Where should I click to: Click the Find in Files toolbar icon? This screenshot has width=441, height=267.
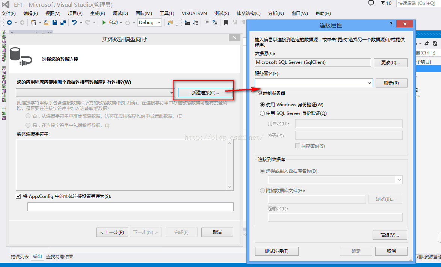click(x=170, y=23)
